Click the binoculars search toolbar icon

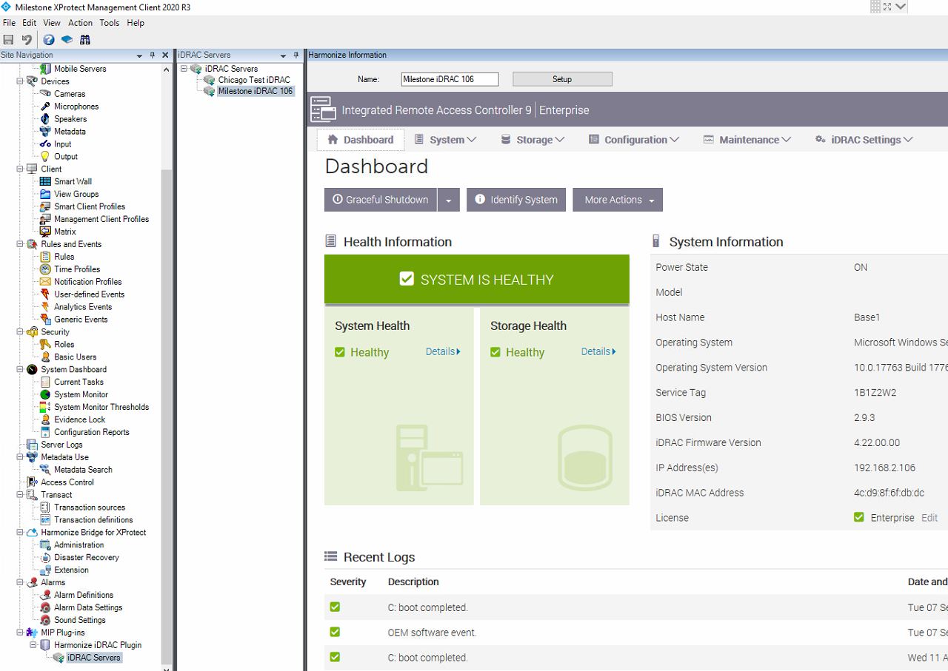(x=85, y=39)
